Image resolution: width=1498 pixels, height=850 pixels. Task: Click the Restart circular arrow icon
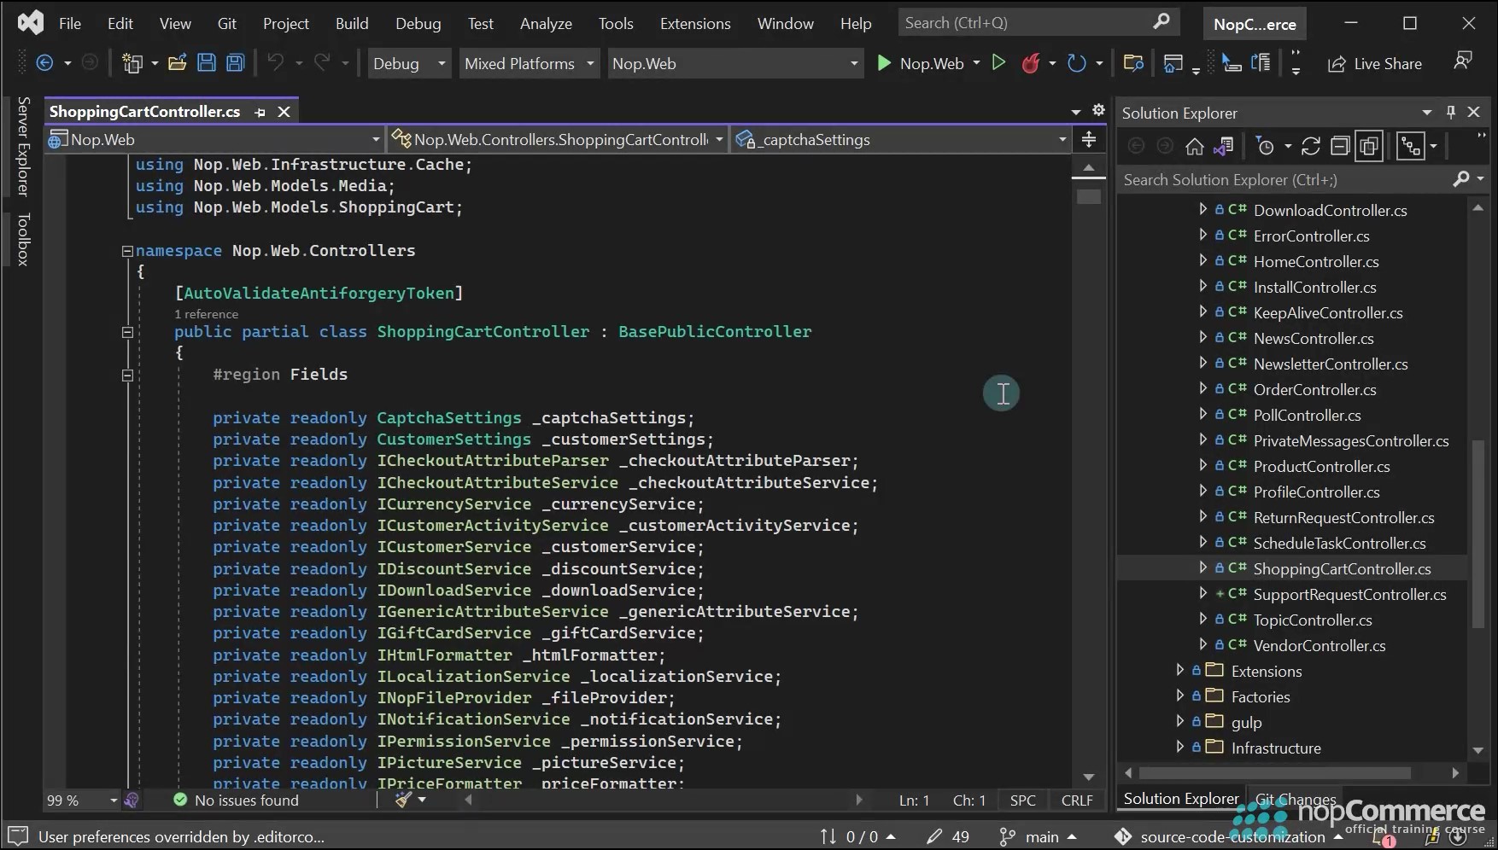1076,63
